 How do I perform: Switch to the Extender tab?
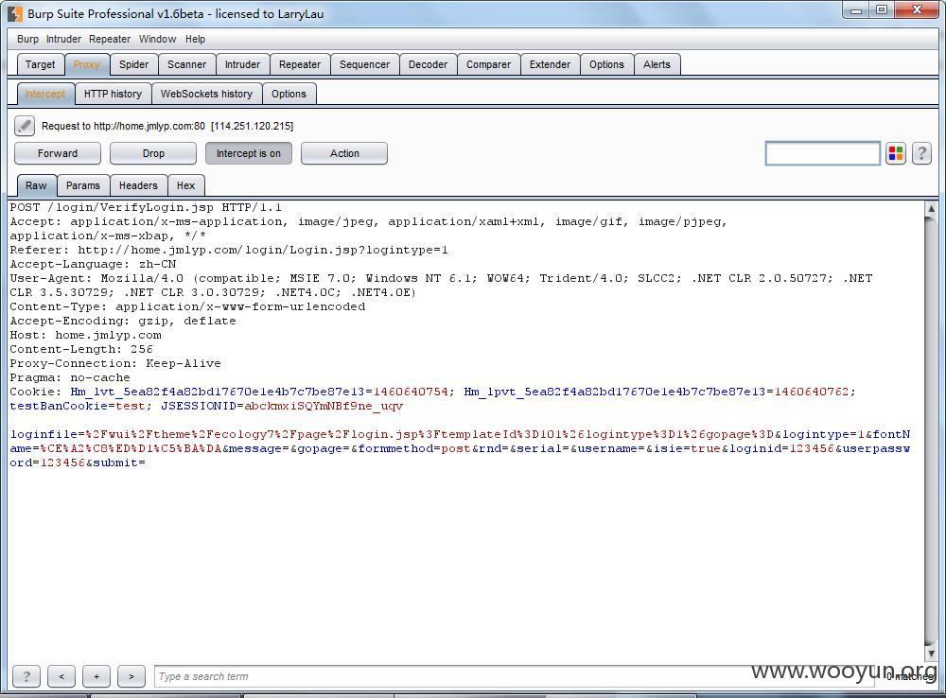550,64
